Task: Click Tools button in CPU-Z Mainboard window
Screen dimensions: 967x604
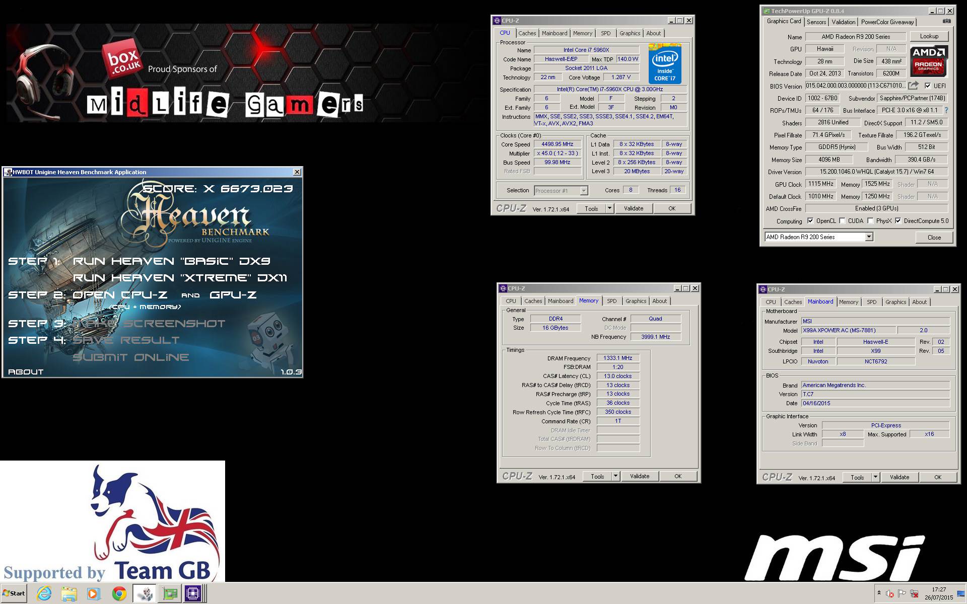Action: 857,477
